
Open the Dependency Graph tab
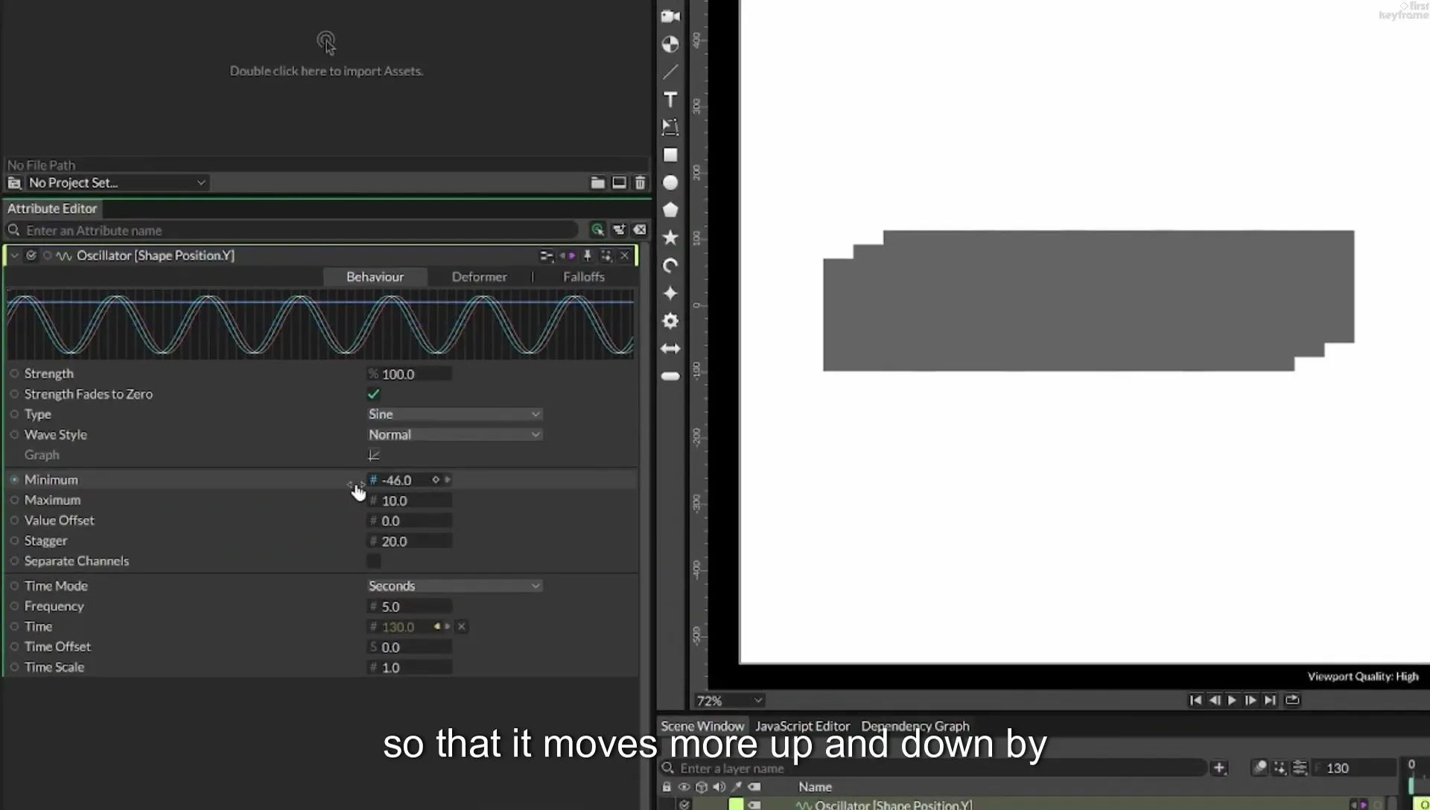pos(915,726)
